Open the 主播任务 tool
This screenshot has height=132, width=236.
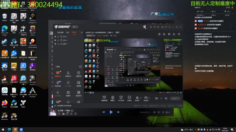pyautogui.click(x=78, y=74)
